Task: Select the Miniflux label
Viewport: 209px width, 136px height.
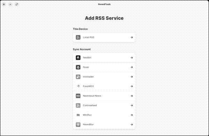Action: click(x=87, y=115)
